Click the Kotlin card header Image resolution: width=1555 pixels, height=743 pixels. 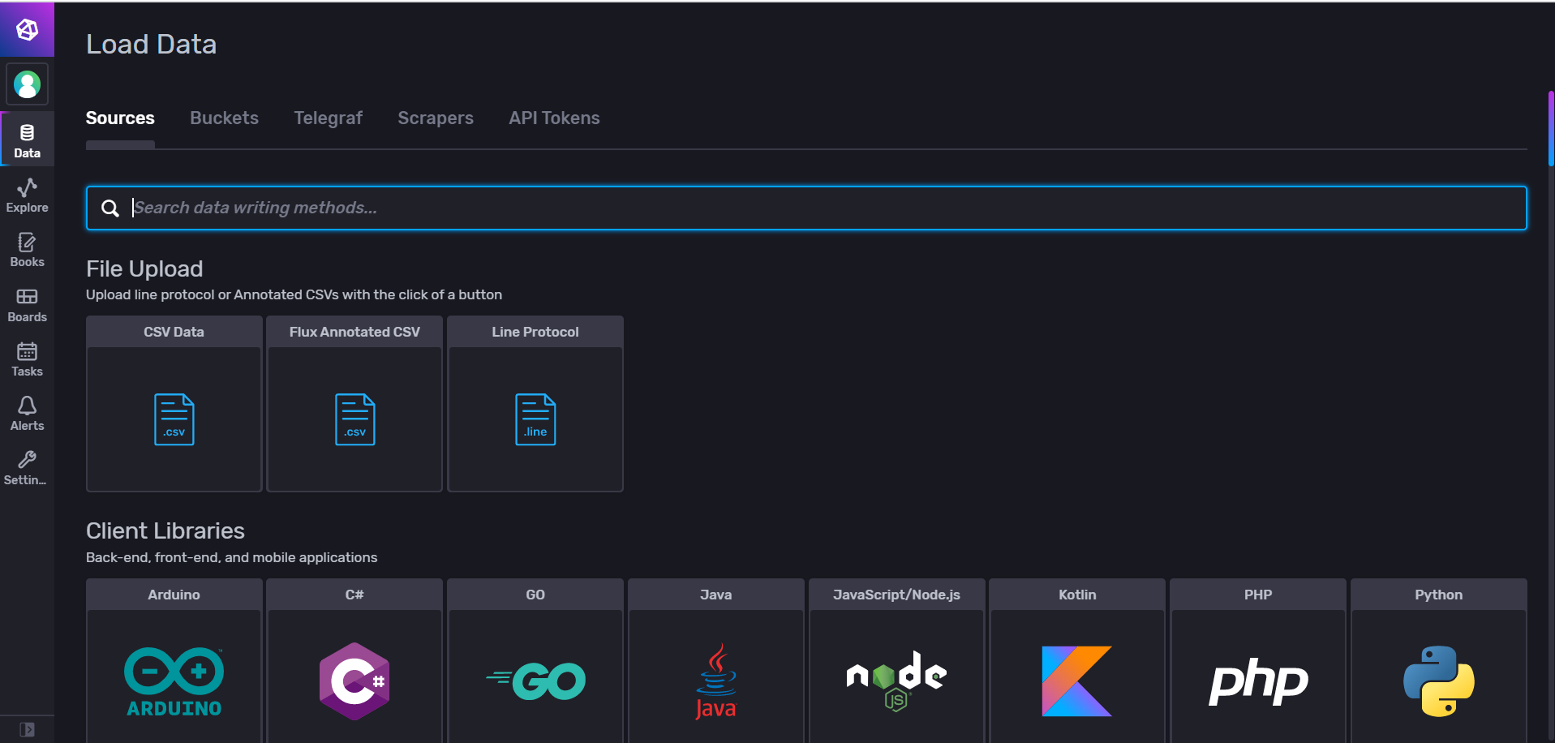[x=1077, y=595]
